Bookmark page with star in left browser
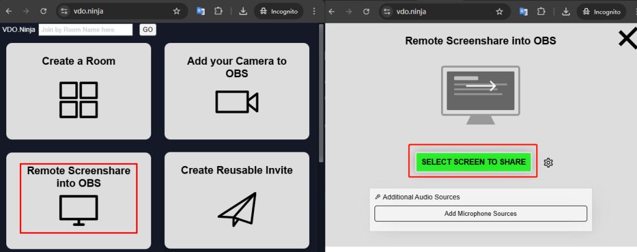 176,11
